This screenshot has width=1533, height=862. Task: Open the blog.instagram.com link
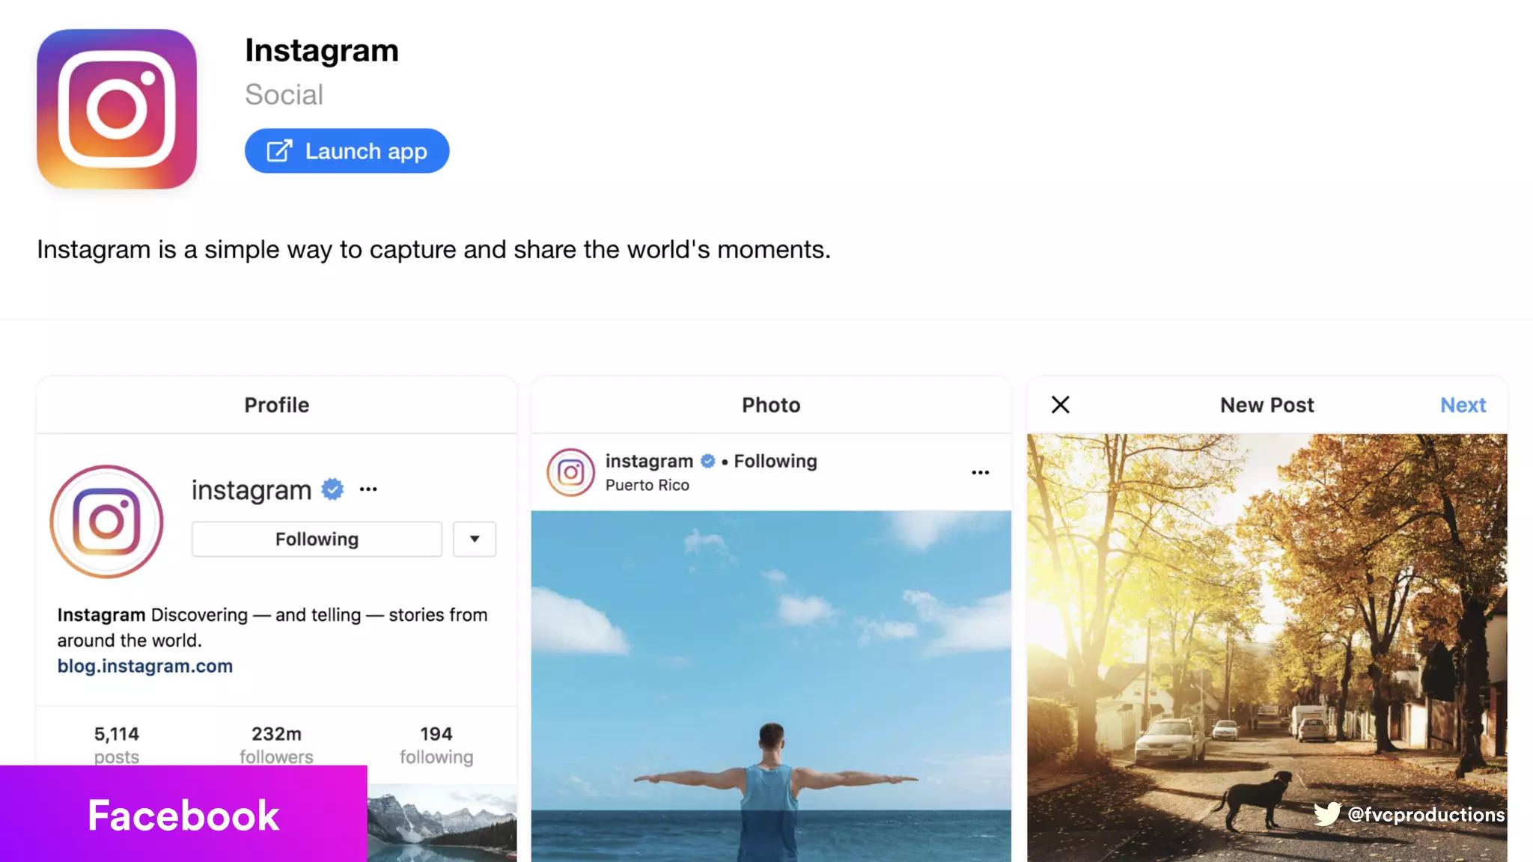(145, 666)
